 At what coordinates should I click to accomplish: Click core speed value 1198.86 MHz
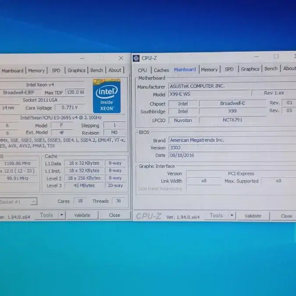point(18,163)
